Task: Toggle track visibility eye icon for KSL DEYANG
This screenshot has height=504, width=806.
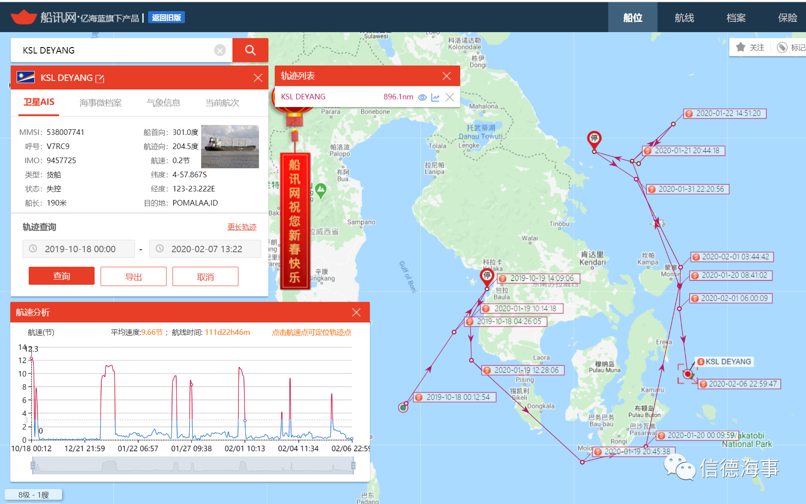Action: click(422, 97)
